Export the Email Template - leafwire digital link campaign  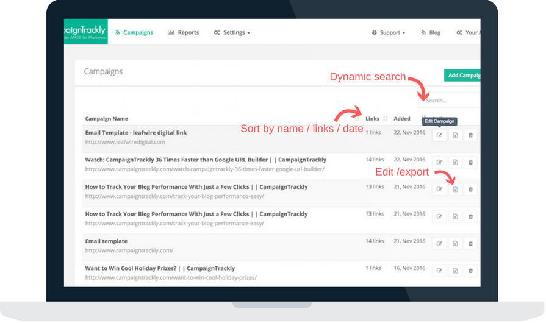tap(455, 135)
